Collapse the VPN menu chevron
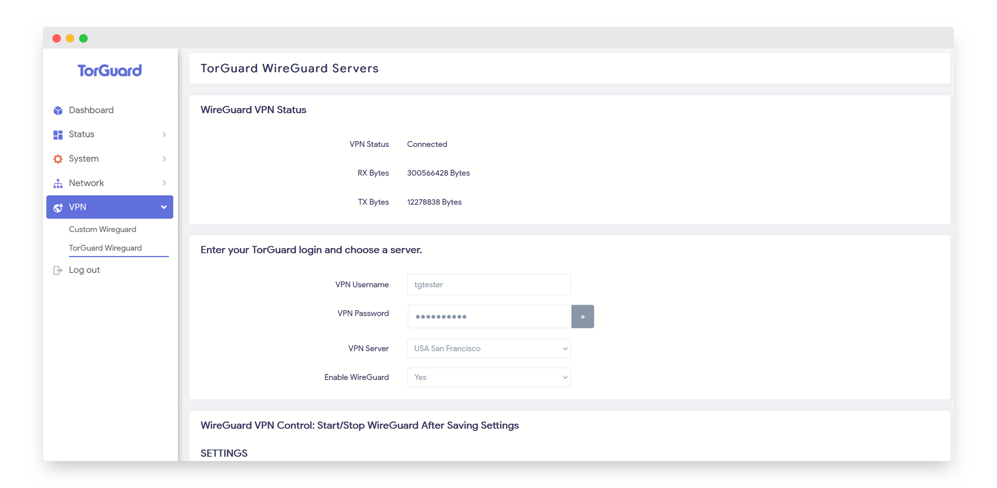The width and height of the screenshot is (997, 488). click(x=164, y=207)
